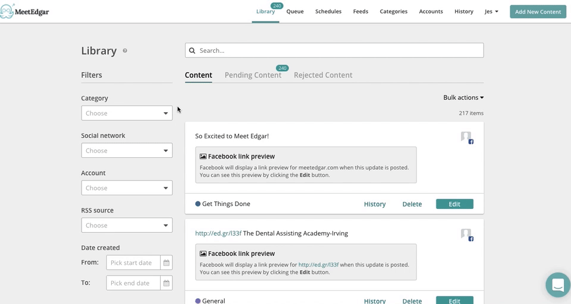The width and height of the screenshot is (571, 304).
Task: Open the Categories page
Action: (x=394, y=12)
